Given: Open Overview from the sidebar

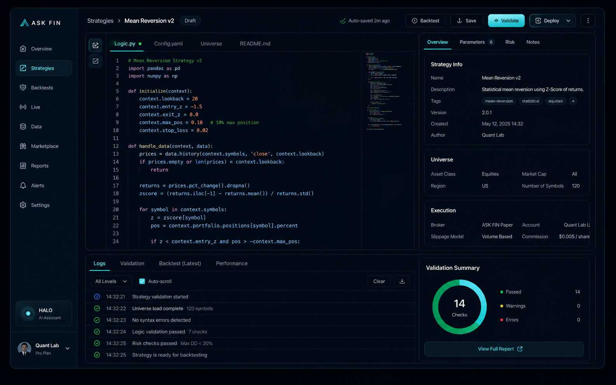Looking at the screenshot, I should pos(44,49).
